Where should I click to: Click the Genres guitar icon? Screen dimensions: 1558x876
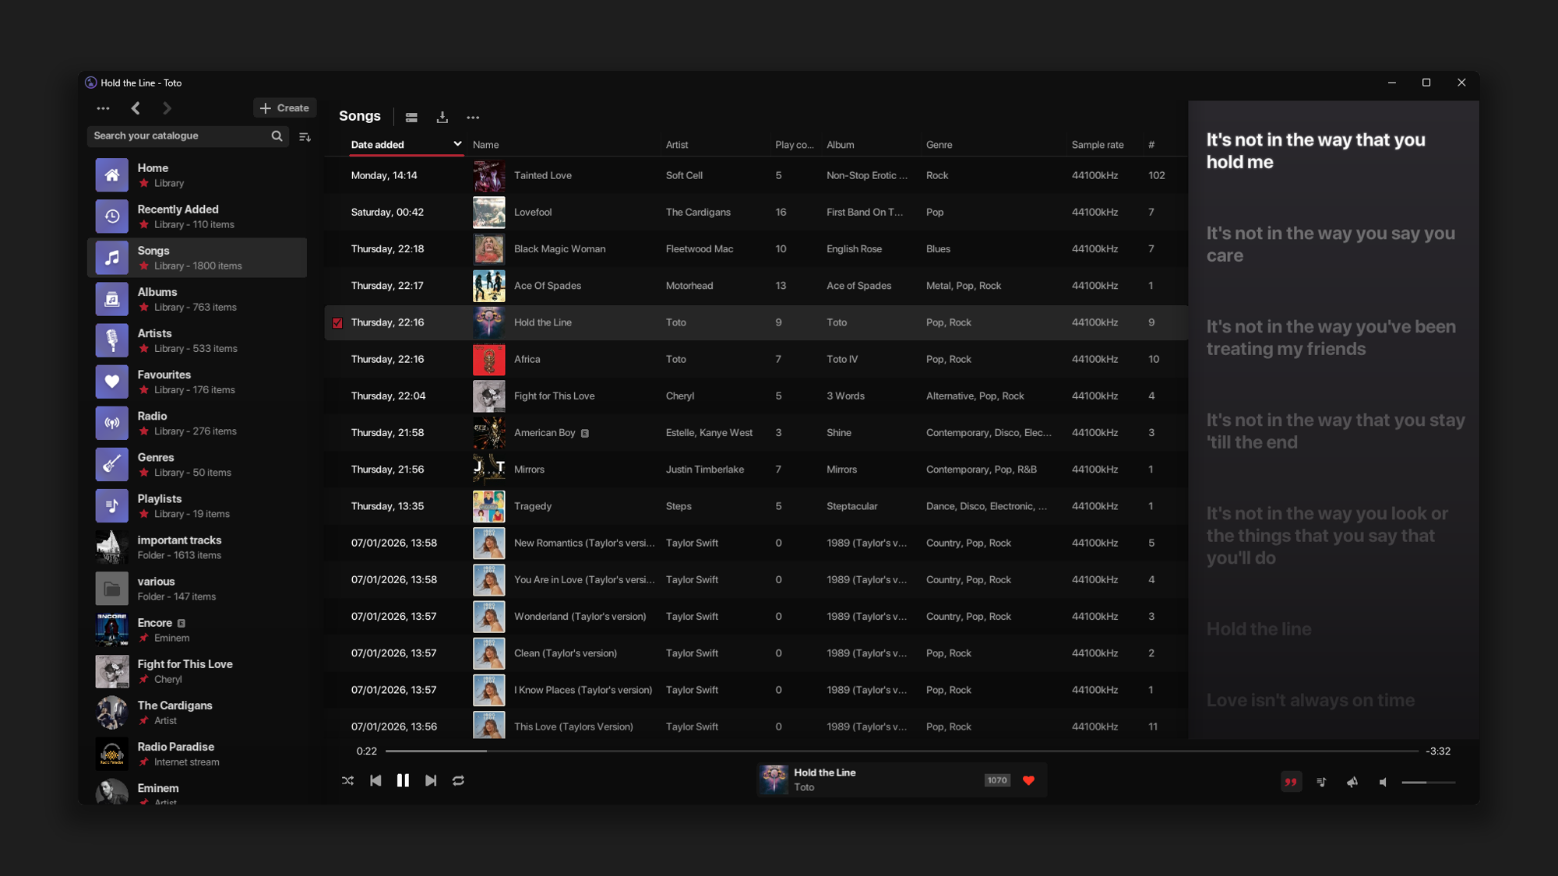(x=112, y=464)
